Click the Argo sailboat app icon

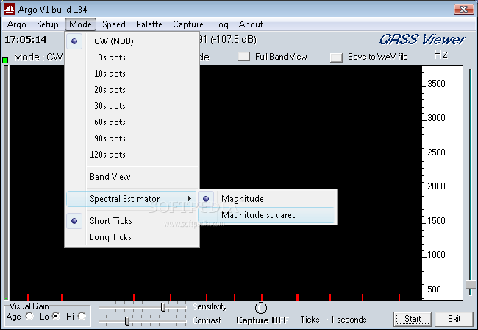[x=9, y=9]
